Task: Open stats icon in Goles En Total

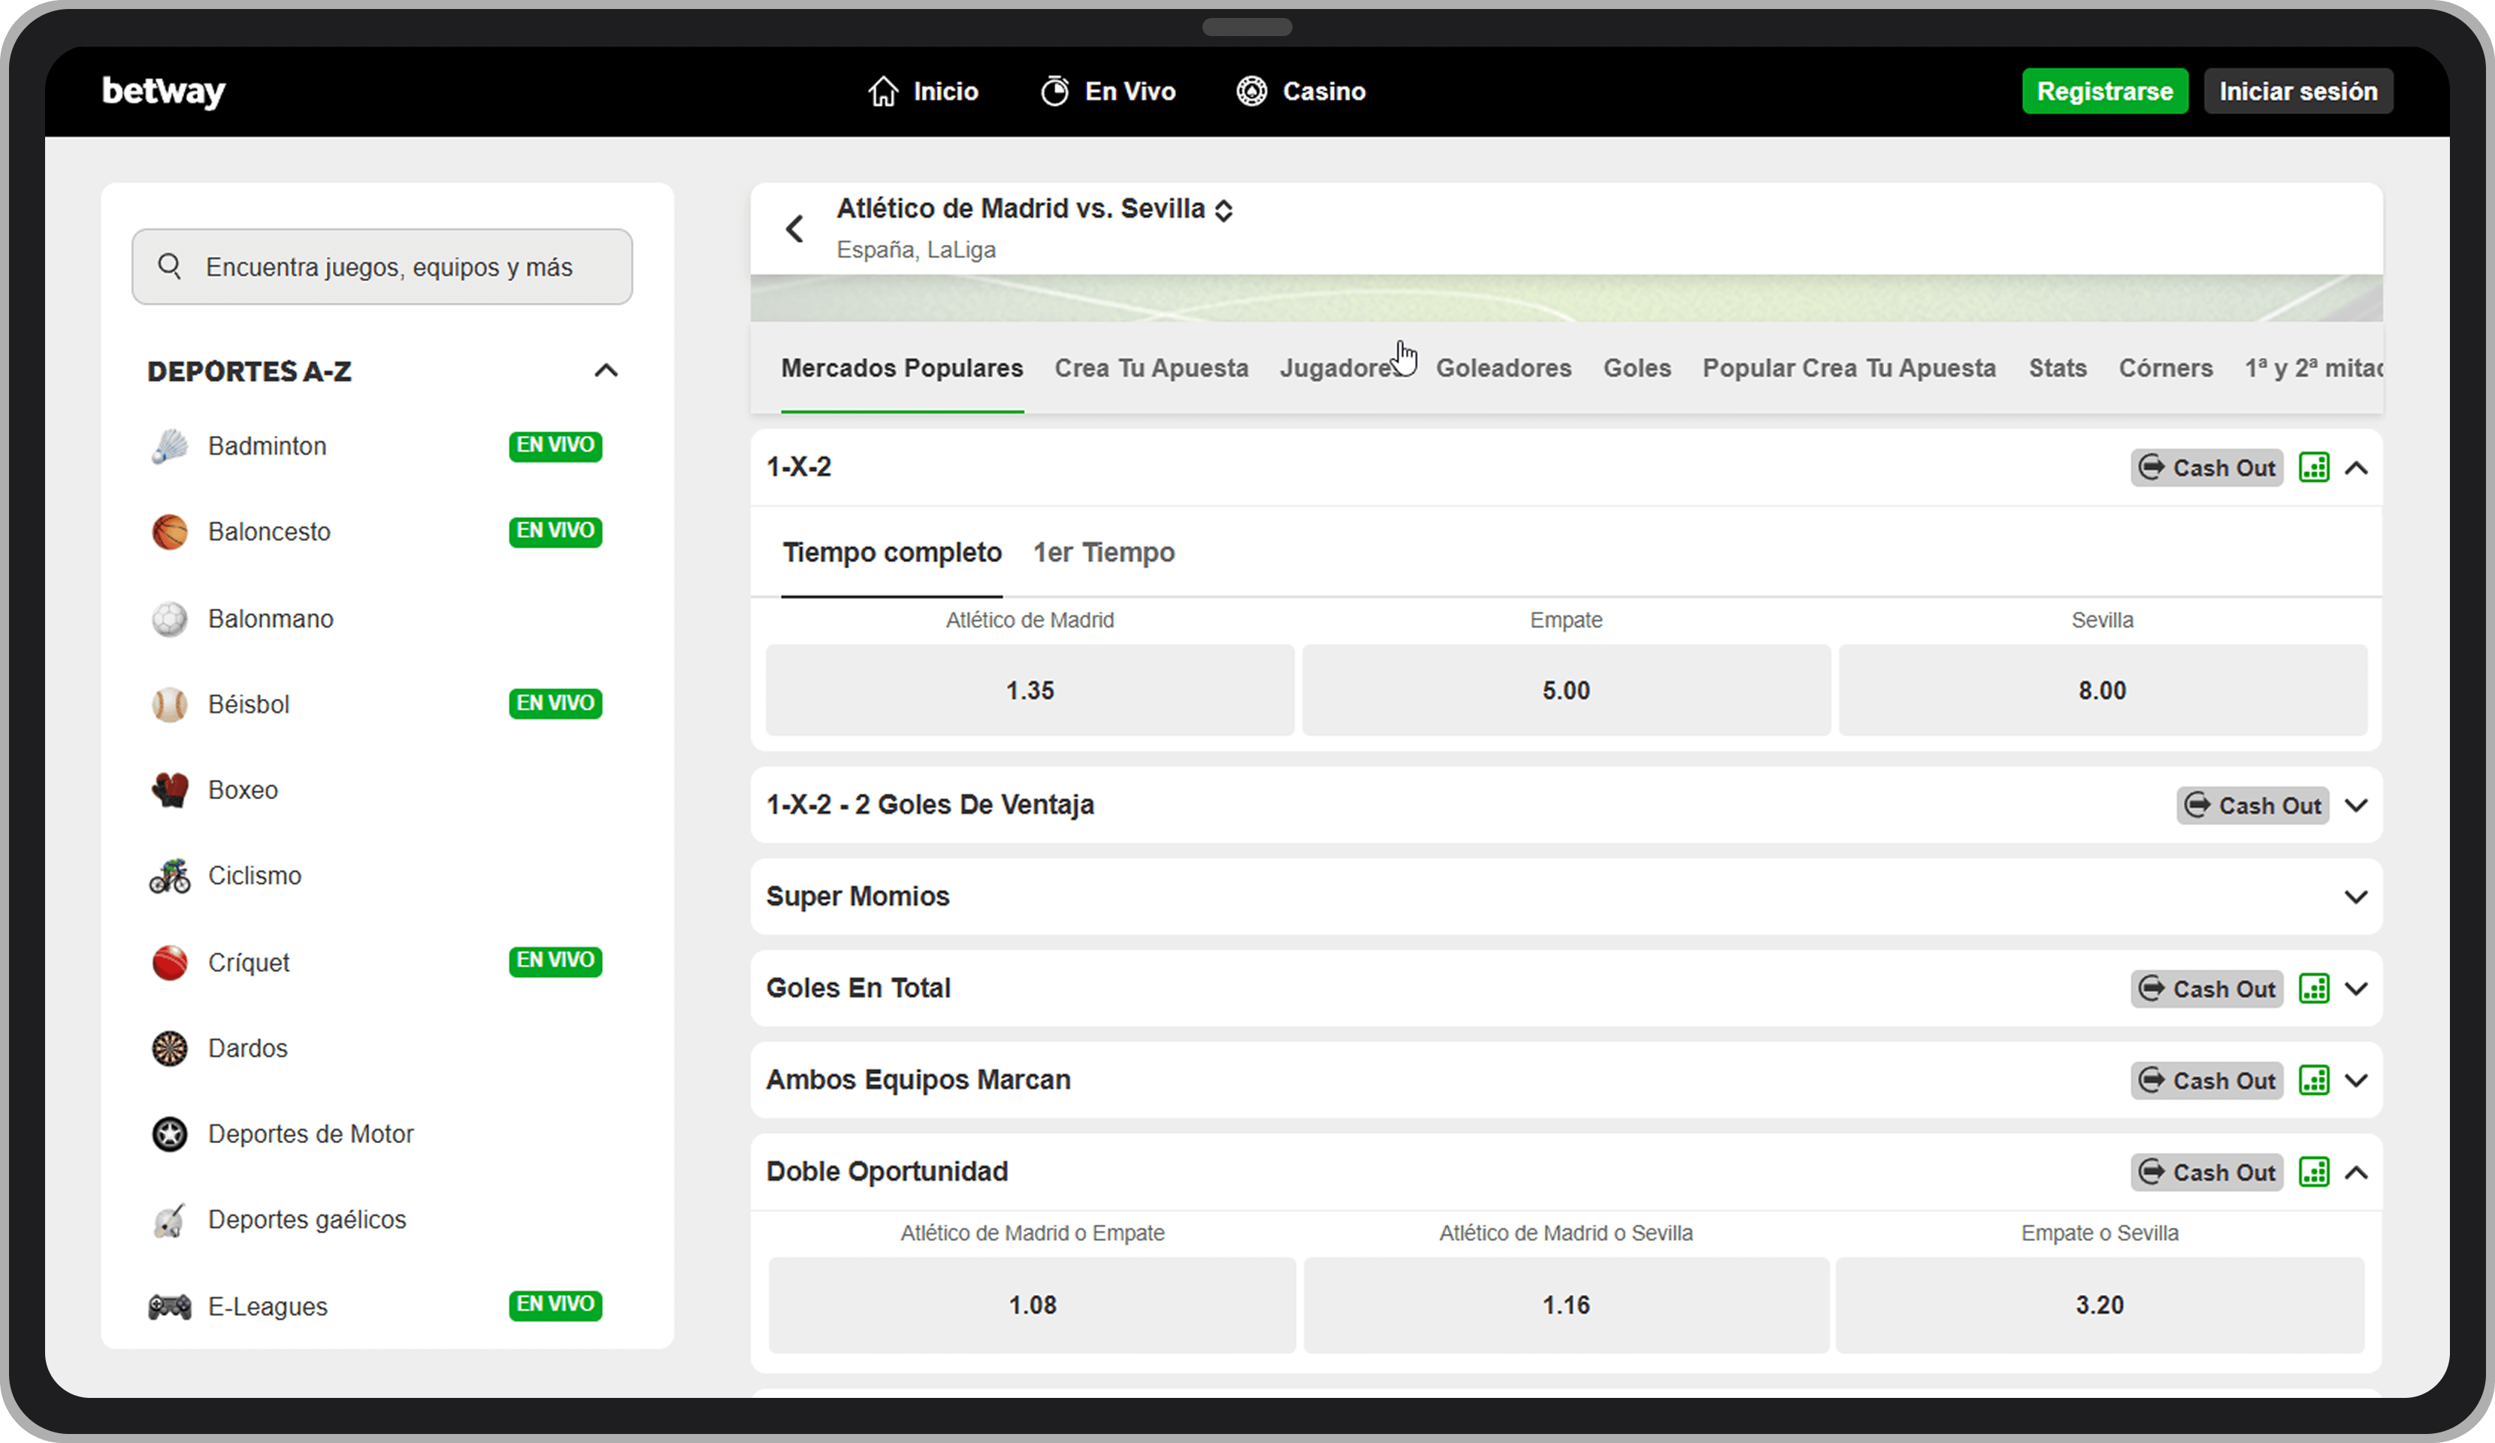Action: 2314,988
